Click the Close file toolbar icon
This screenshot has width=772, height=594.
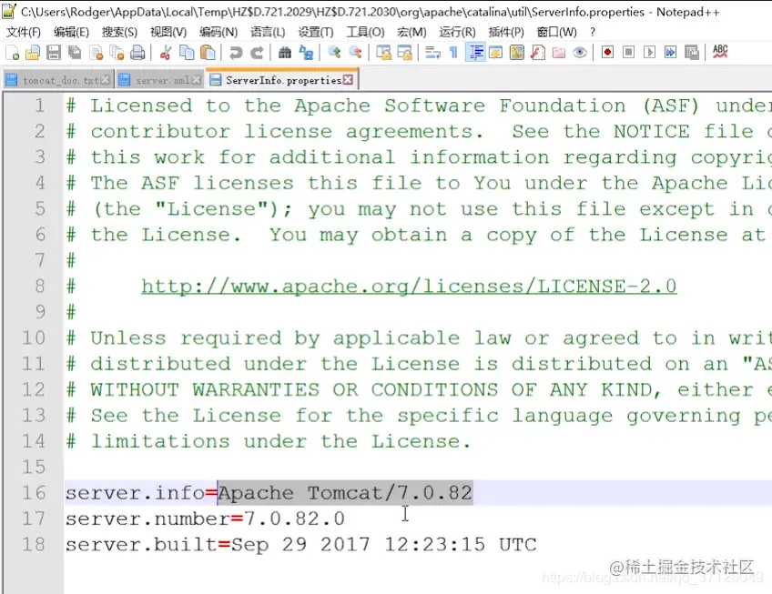pyautogui.click(x=96, y=53)
